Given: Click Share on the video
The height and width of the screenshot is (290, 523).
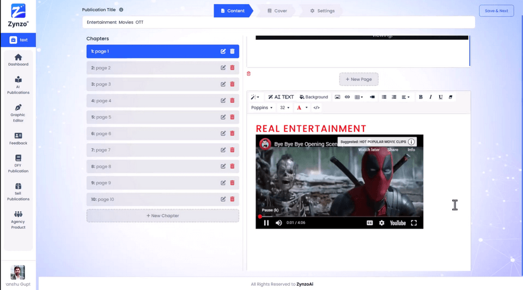Looking at the screenshot, I should tap(393, 150).
